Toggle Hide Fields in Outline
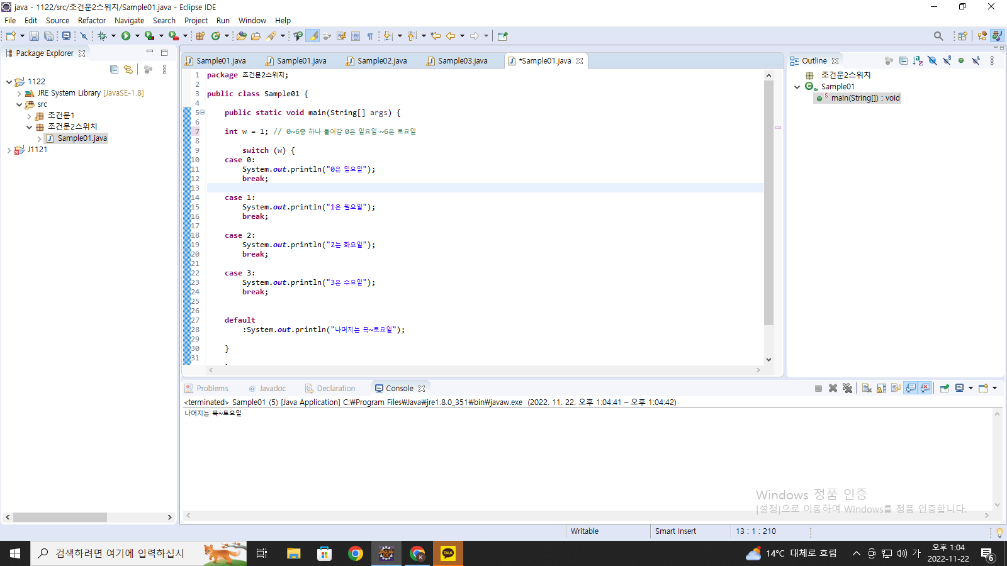 tap(932, 61)
